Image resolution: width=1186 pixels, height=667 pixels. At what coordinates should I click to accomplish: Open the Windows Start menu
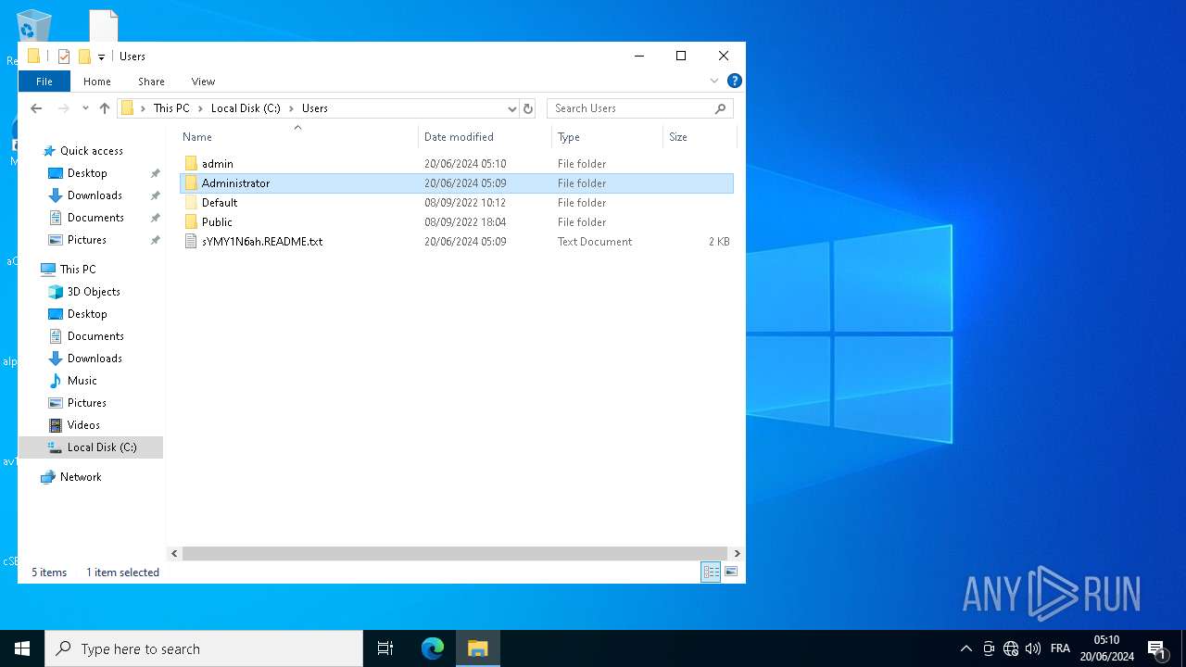click(22, 648)
